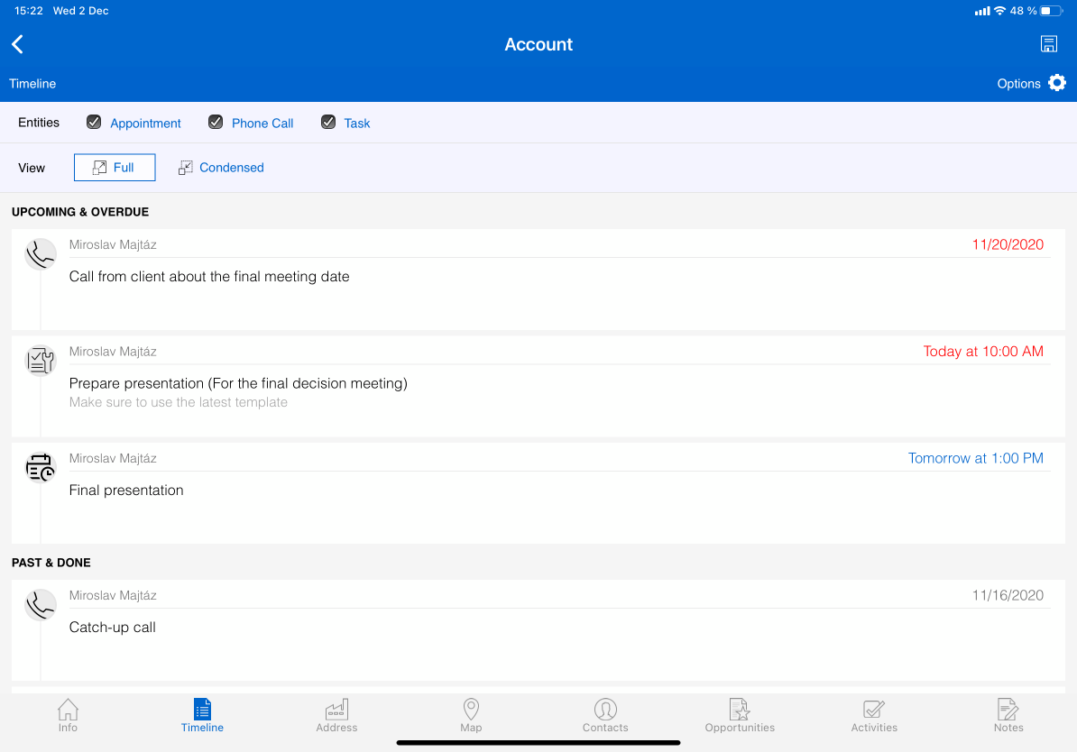1077x752 pixels.
Task: Click the save icon in the header
Action: coord(1048,45)
